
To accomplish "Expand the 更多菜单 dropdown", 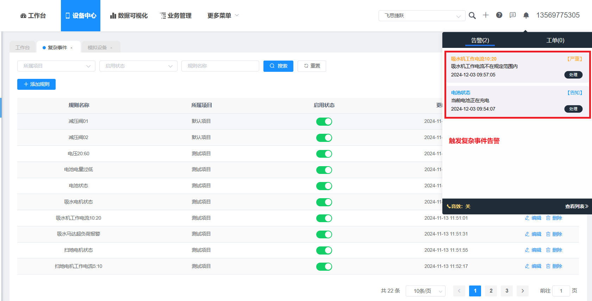I will coord(223,15).
